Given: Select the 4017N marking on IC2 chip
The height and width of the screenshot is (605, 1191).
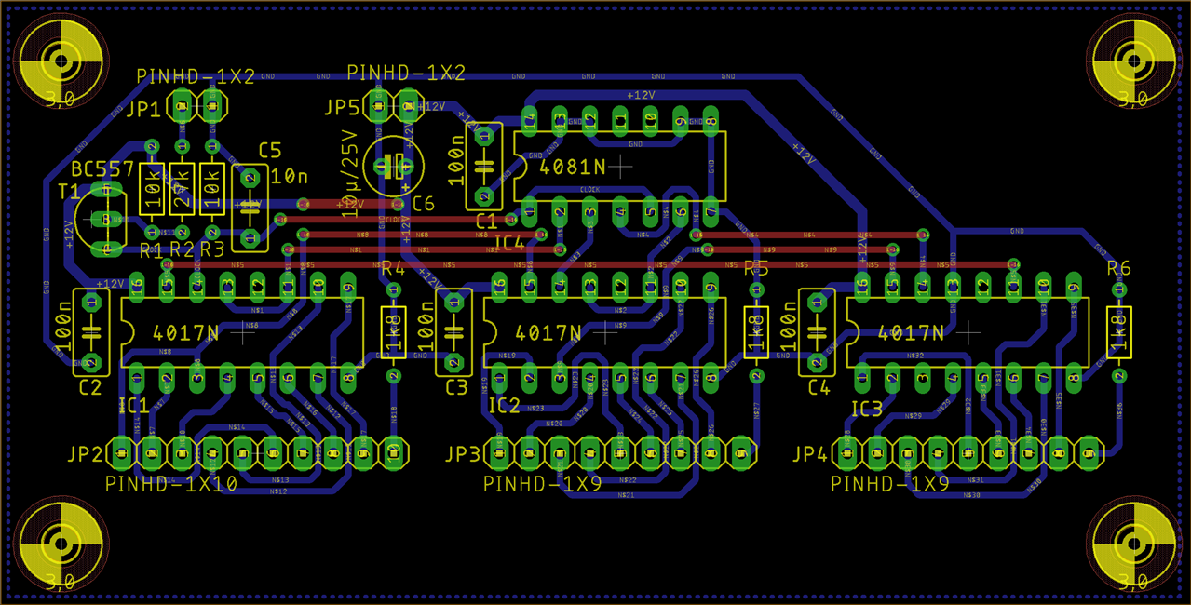Looking at the screenshot, I should pos(548,332).
